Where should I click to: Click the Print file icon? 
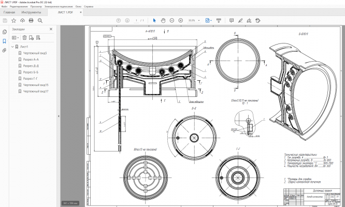tap(31, 20)
